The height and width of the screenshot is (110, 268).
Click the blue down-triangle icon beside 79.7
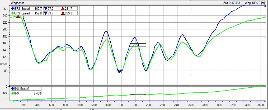(x=46, y=13)
